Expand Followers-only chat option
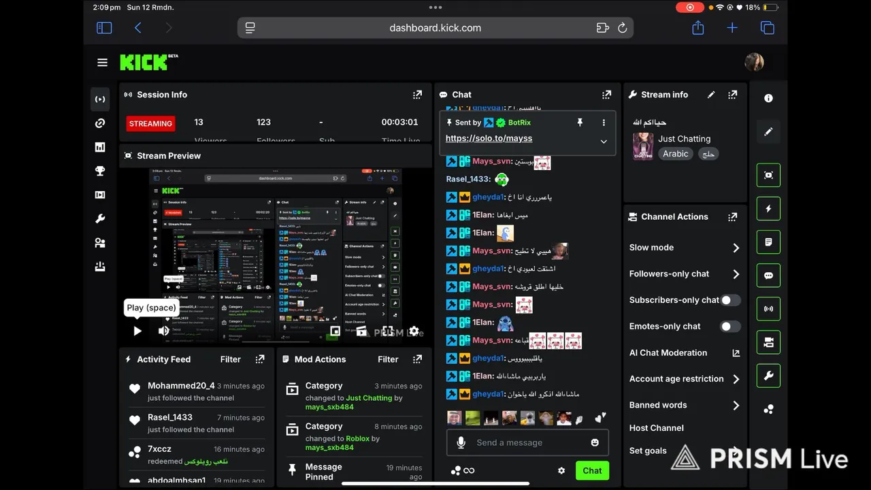Viewport: 871px width, 490px height. [x=736, y=274]
